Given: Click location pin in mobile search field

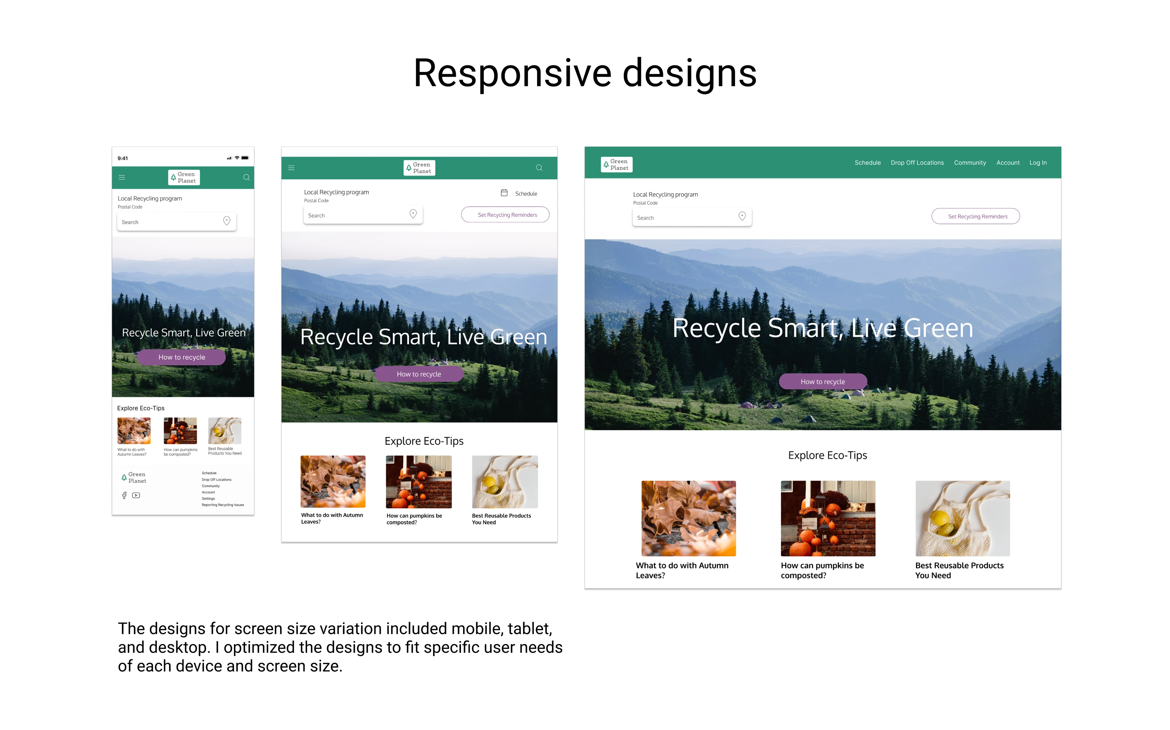Looking at the screenshot, I should pyautogui.click(x=226, y=221).
